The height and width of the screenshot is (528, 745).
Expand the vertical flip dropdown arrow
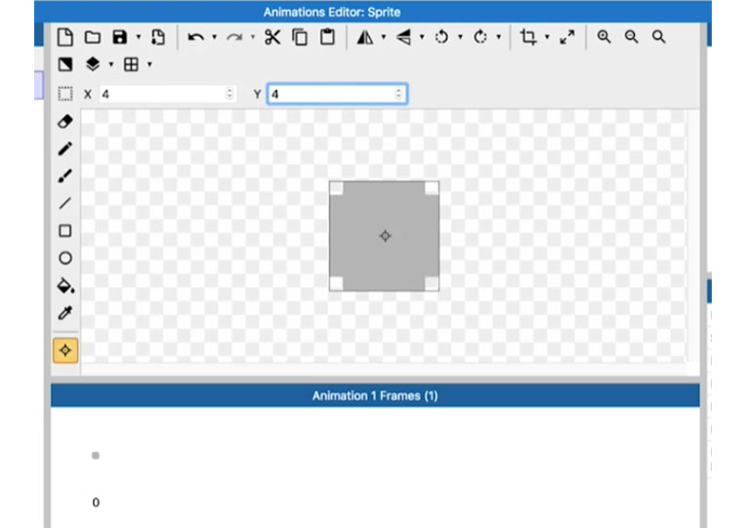tap(422, 37)
